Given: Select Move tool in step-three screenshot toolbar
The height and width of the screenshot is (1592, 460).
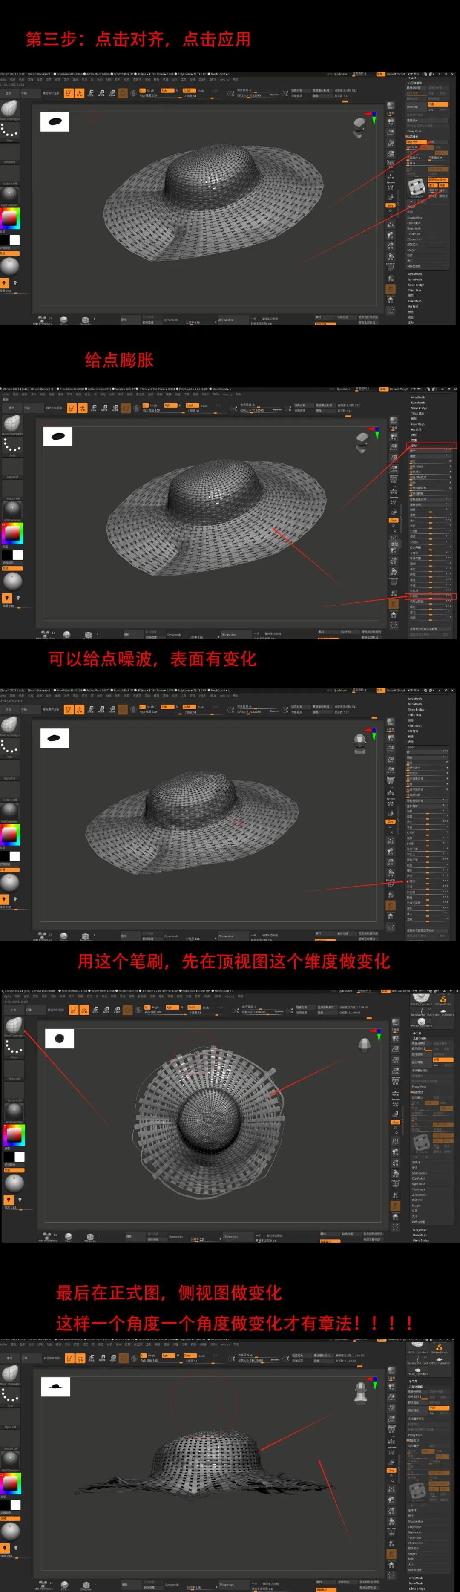Looking at the screenshot, I should click(90, 93).
